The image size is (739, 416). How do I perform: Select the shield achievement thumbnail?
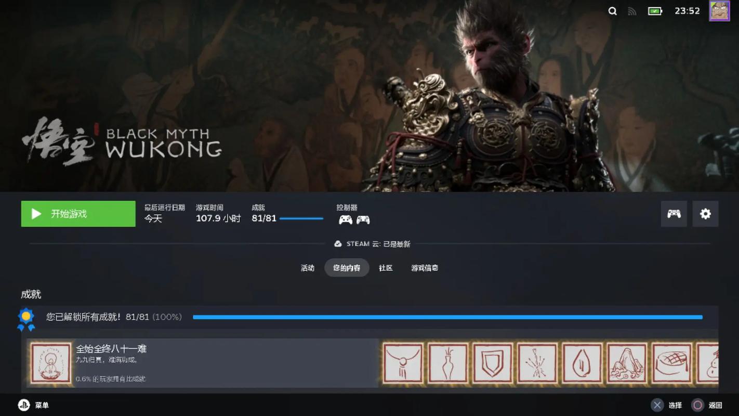coord(493,363)
